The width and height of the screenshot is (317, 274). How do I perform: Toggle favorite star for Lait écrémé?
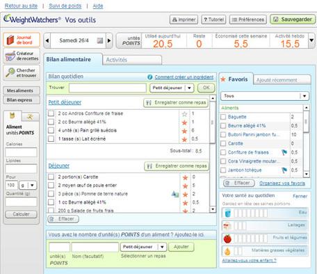(x=184, y=139)
